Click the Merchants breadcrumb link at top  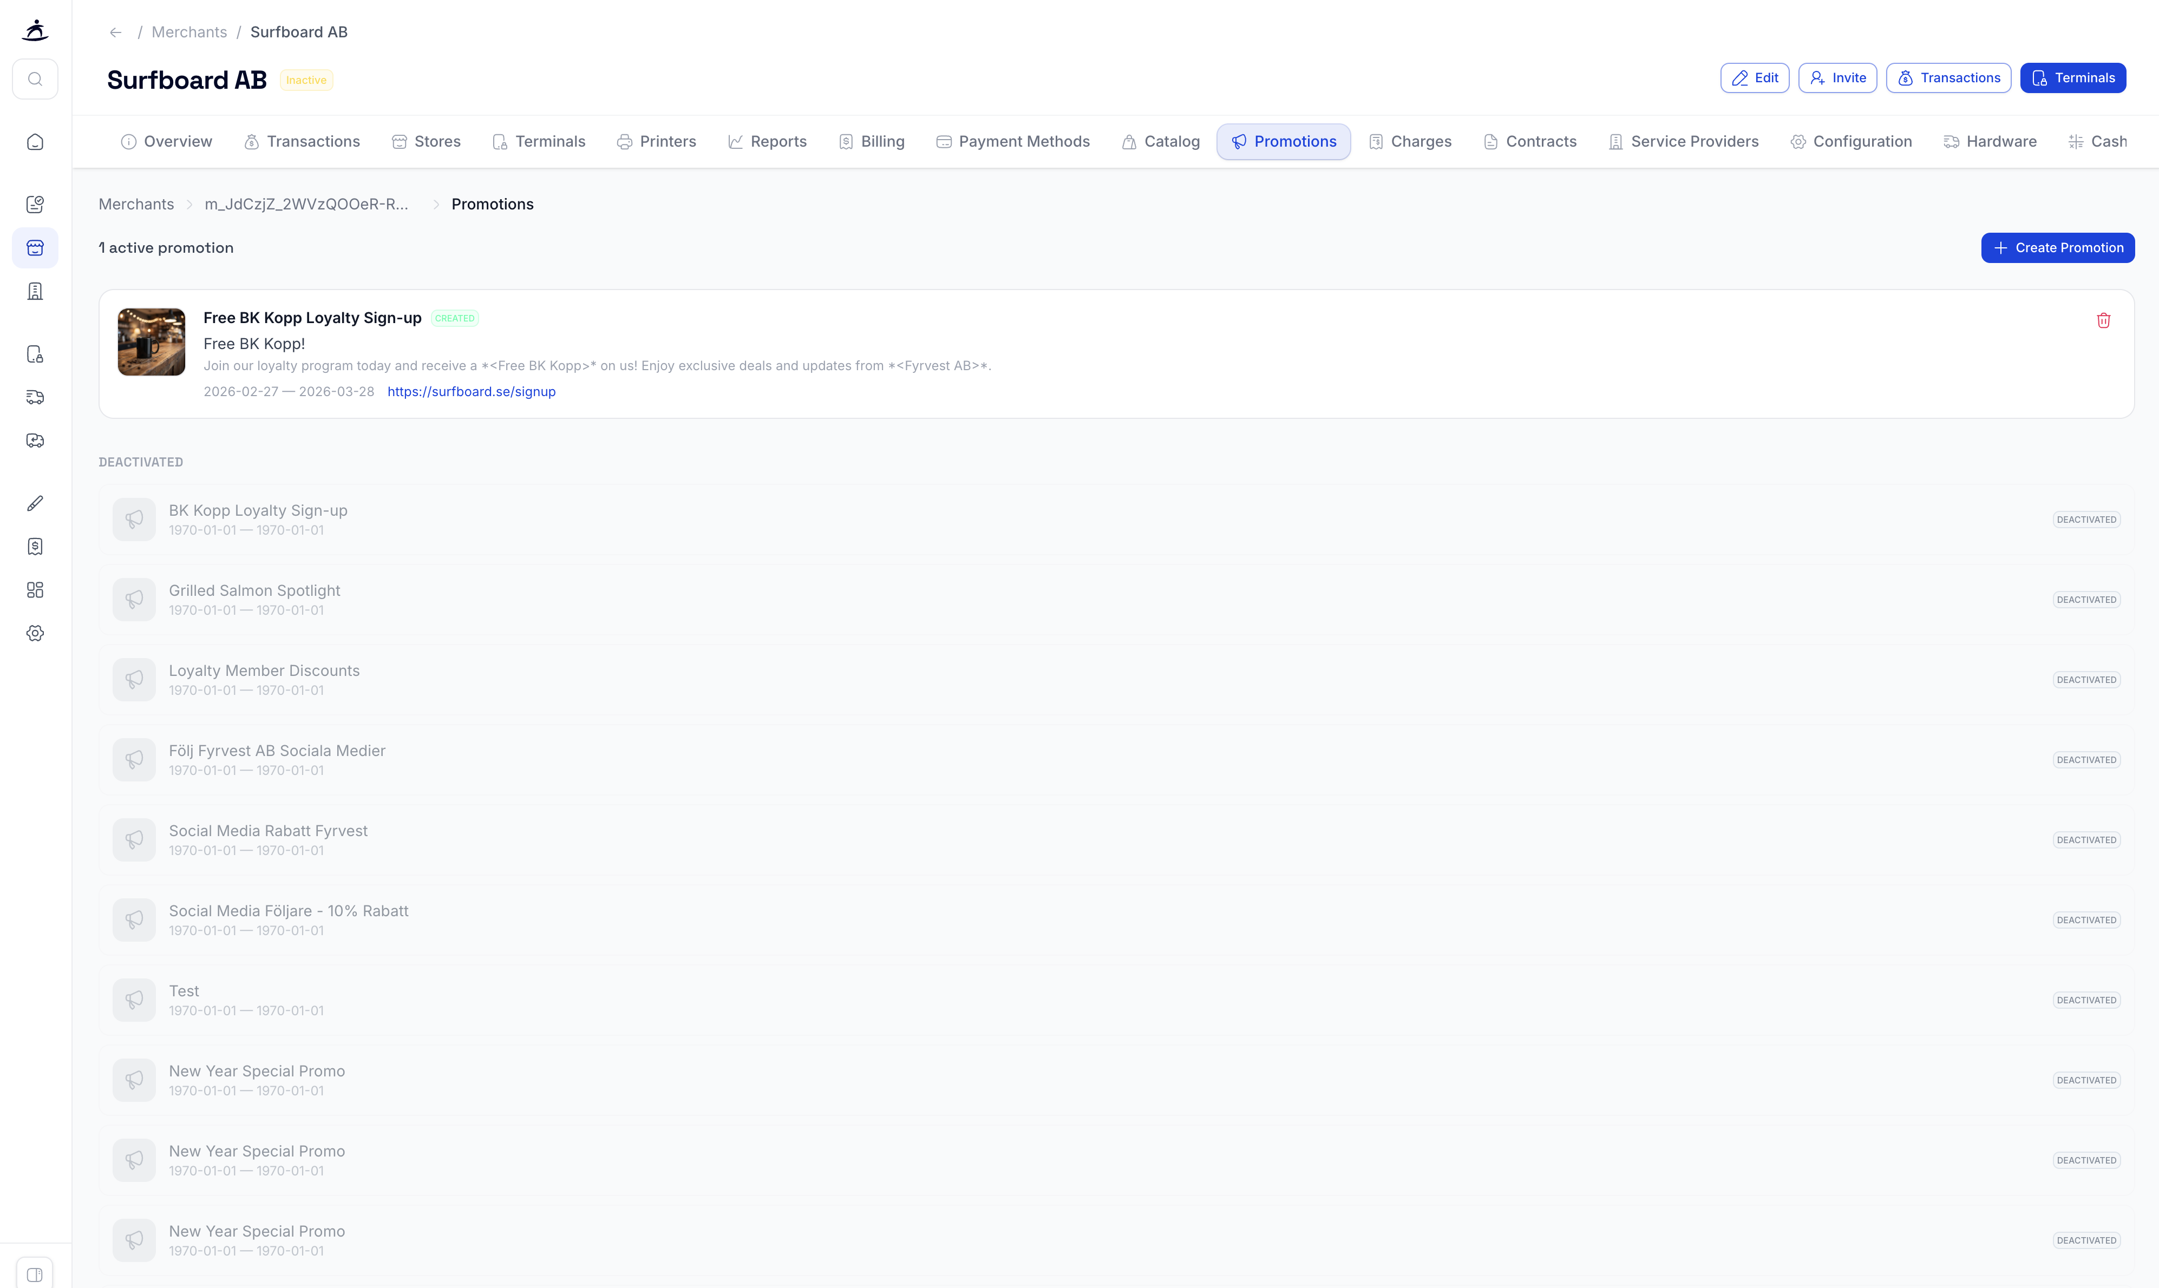tap(188, 32)
